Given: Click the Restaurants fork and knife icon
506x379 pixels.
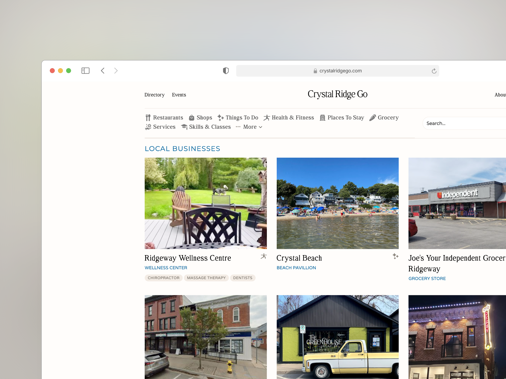Looking at the screenshot, I should pos(148,118).
